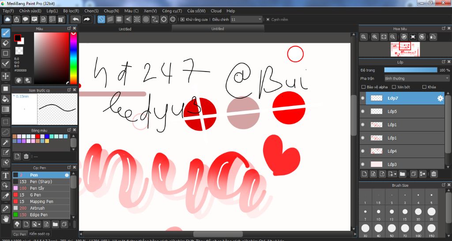Click the rainbow hue slider bar
The image size is (452, 241).
pyautogui.click(x=74, y=58)
